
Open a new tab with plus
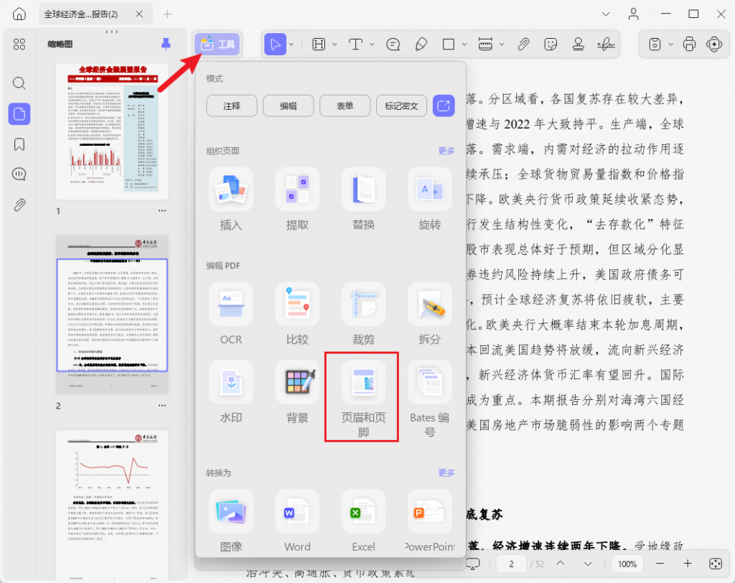point(167,14)
